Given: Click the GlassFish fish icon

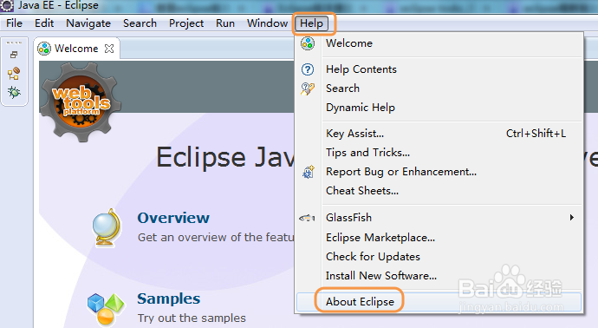Looking at the screenshot, I should point(308,218).
